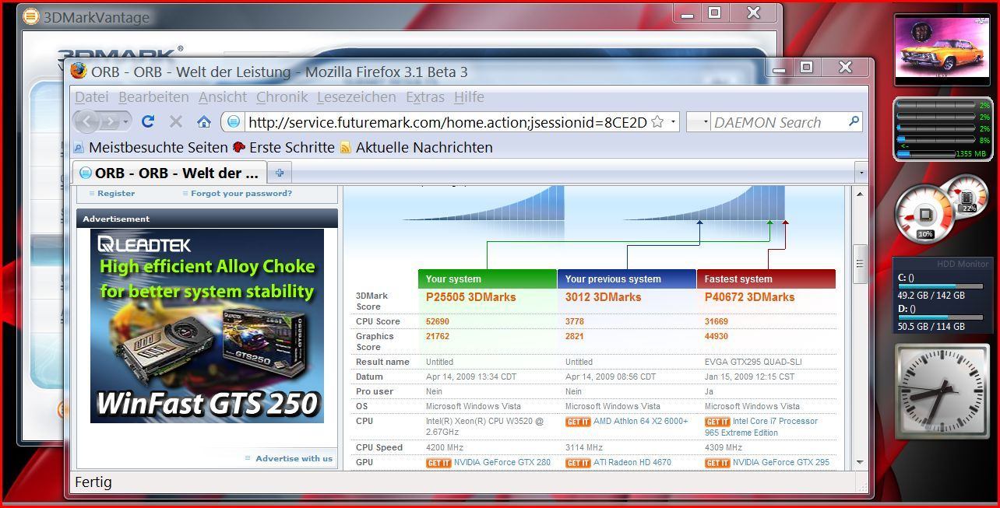Open the list all tabs dropdown
This screenshot has width=1000, height=508.
coord(861,172)
